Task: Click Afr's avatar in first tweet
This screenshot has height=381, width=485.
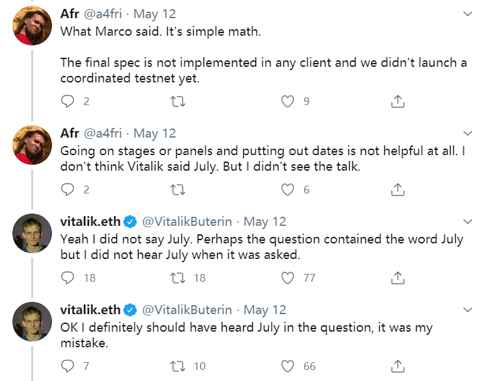Action: pyautogui.click(x=33, y=25)
